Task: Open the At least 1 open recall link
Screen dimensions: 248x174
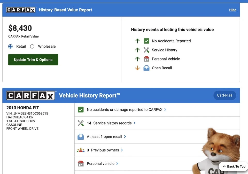Action: (105, 137)
